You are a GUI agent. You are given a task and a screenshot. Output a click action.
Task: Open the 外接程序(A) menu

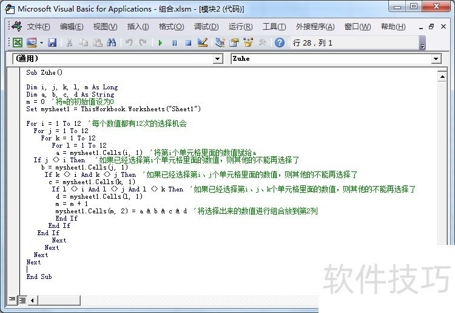315,27
